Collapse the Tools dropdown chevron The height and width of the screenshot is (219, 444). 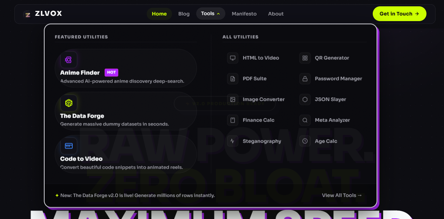point(218,13)
